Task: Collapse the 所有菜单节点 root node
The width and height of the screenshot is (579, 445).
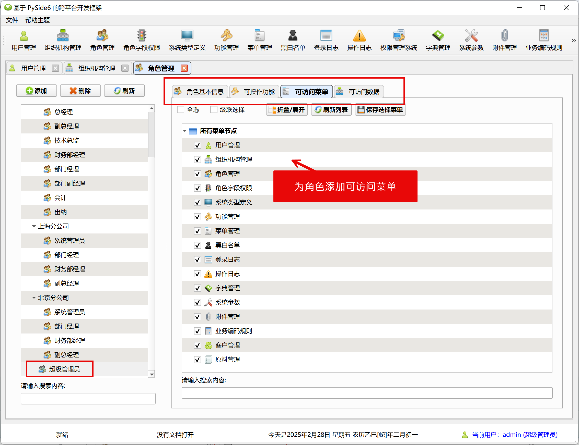Action: [185, 131]
